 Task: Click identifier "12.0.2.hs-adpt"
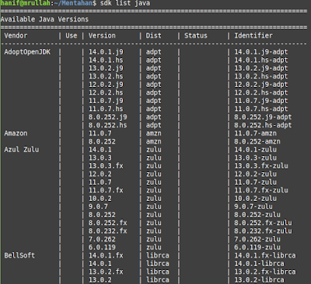(x=261, y=93)
